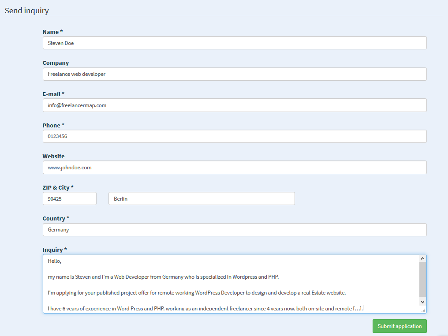The height and width of the screenshot is (336, 448).
Task: Focus the City field containing Berlin
Action: click(x=201, y=198)
